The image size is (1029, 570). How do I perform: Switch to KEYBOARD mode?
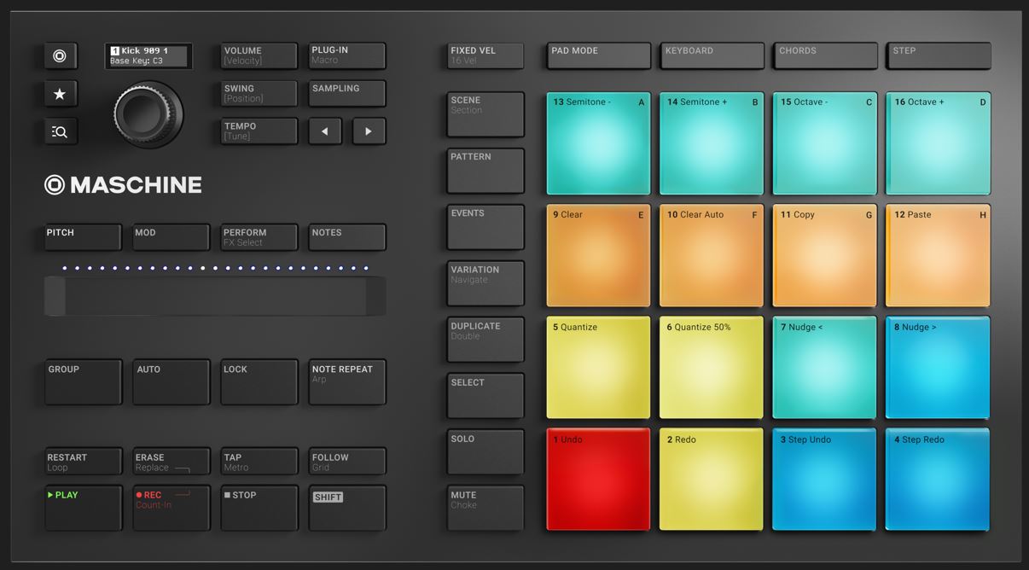(x=712, y=56)
